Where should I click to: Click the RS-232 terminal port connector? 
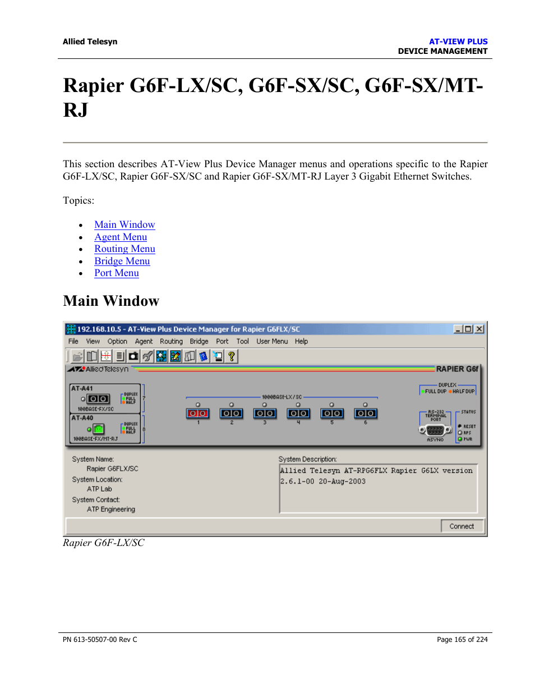[435, 430]
